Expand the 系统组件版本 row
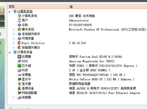Viewport: 147px width, 109px height. [x=14, y=34]
